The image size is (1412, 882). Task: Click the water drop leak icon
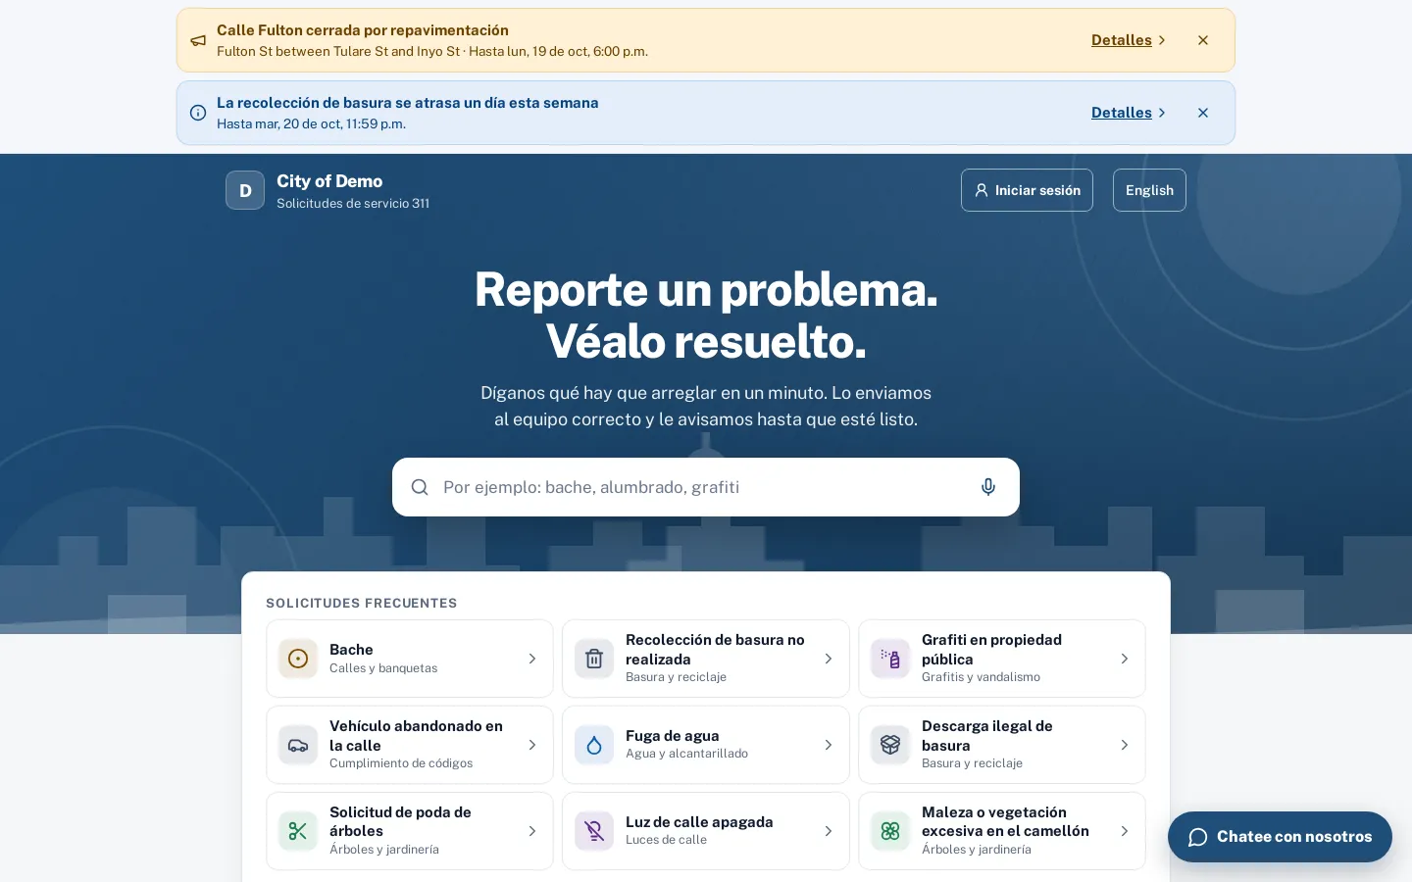point(594,745)
